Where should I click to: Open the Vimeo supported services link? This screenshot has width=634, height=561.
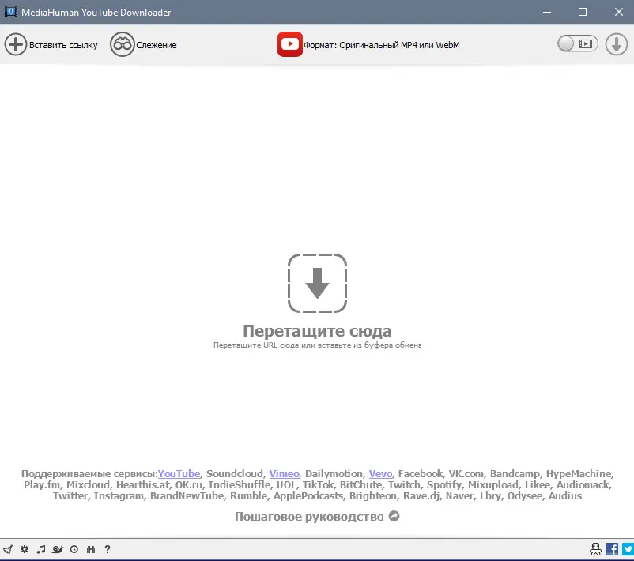pos(284,473)
